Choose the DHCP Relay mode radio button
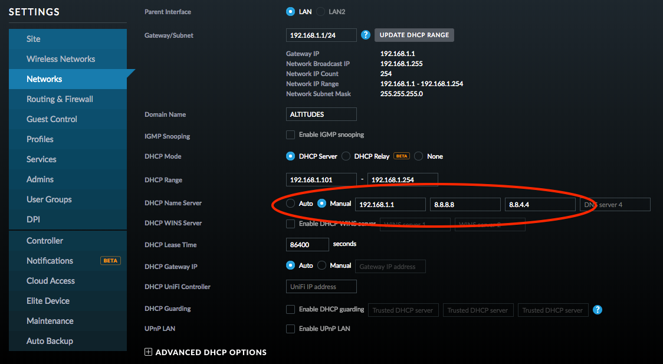 click(346, 156)
